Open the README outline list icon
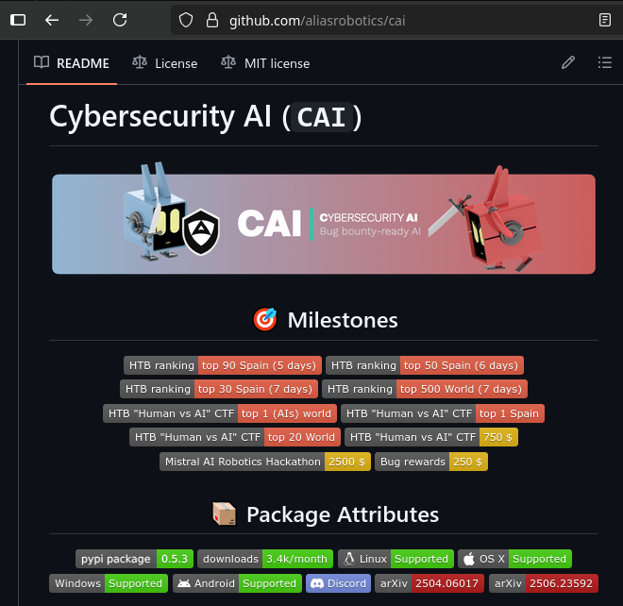Image resolution: width=623 pixels, height=606 pixels. 605,62
